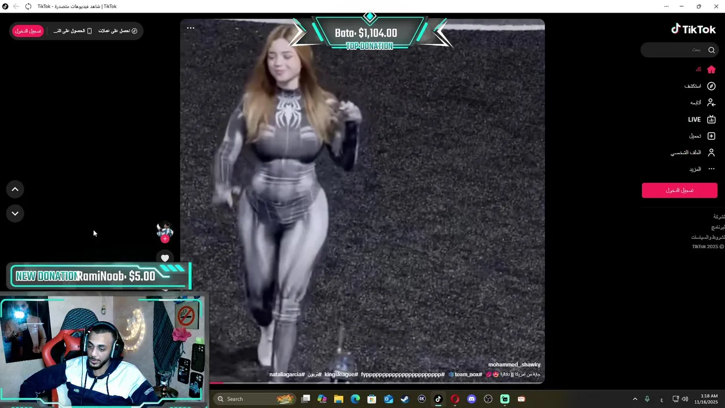Click the search magnifier icon
Image resolution: width=725 pixels, height=408 pixels.
711,50
